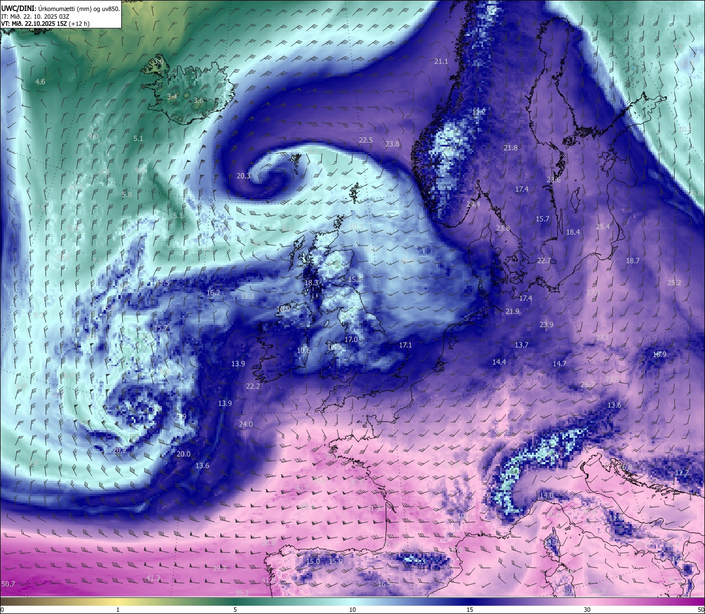Screen dimensions: 705x614
Task: Click the 35.2 value near the bottom edge
Action: click(242, 593)
